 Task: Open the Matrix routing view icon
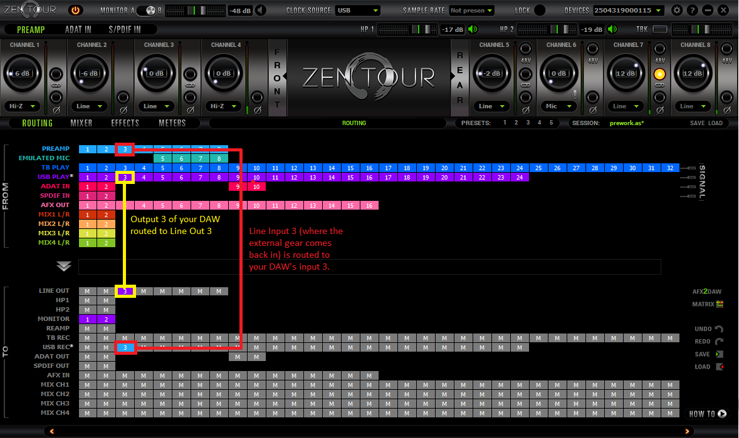point(720,304)
